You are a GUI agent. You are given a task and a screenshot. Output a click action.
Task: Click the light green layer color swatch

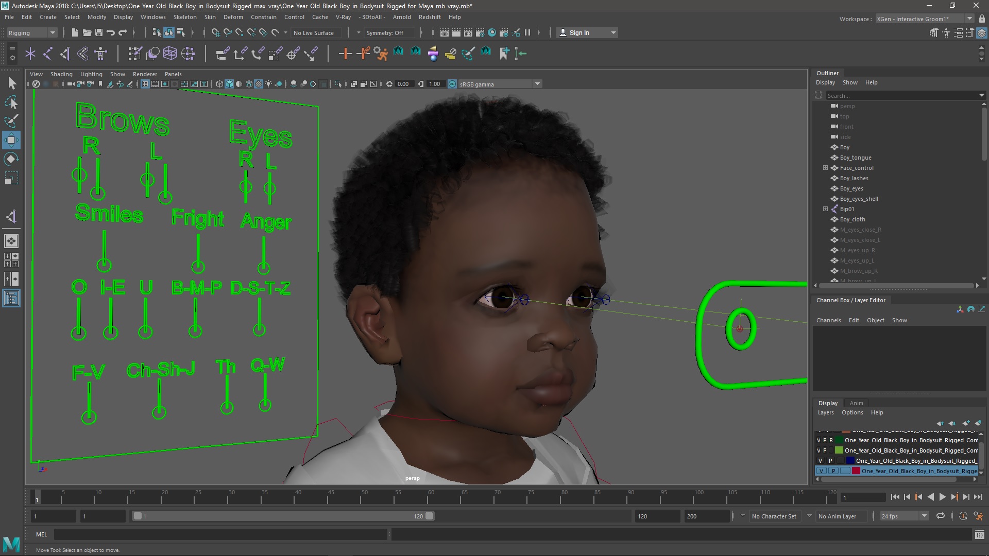(x=839, y=450)
